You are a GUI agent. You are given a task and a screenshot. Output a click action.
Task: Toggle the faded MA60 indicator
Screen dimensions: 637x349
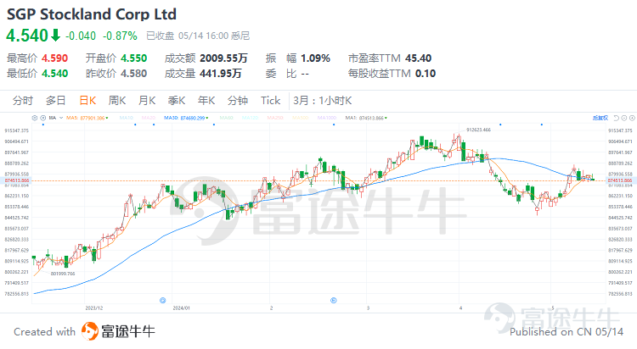(x=226, y=118)
